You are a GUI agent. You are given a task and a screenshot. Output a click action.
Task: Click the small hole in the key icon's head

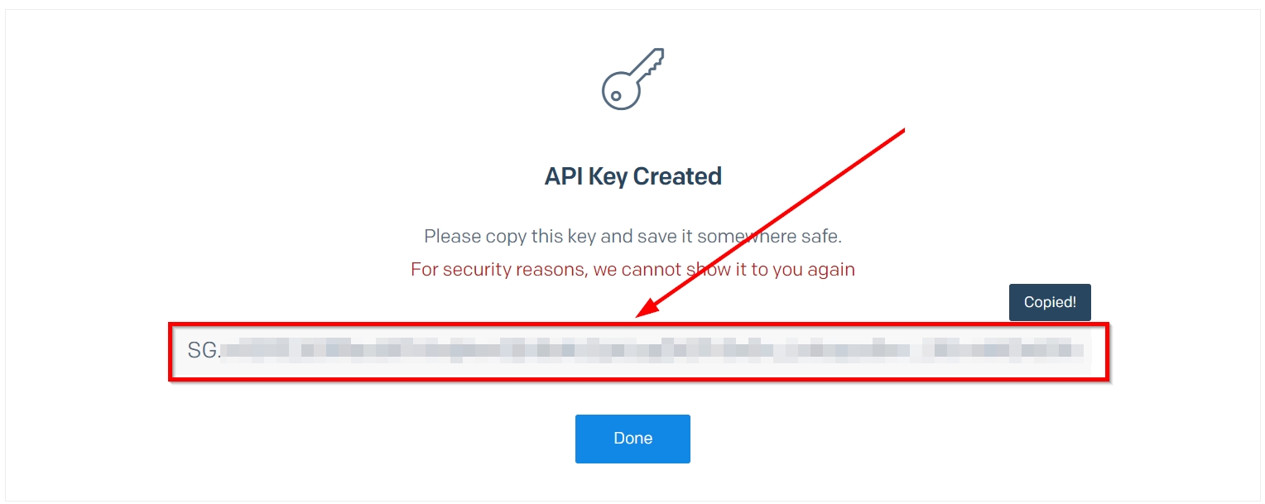click(x=616, y=96)
